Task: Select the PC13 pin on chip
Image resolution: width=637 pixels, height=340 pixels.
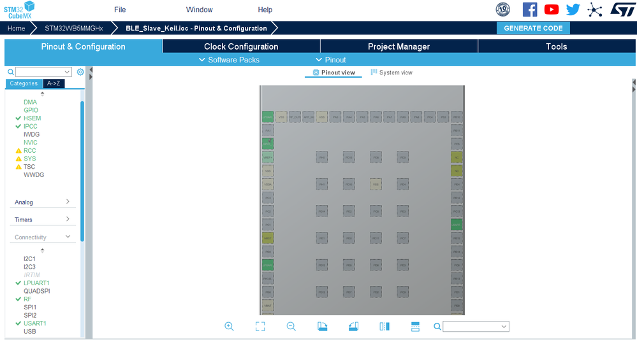Action: tap(457, 211)
